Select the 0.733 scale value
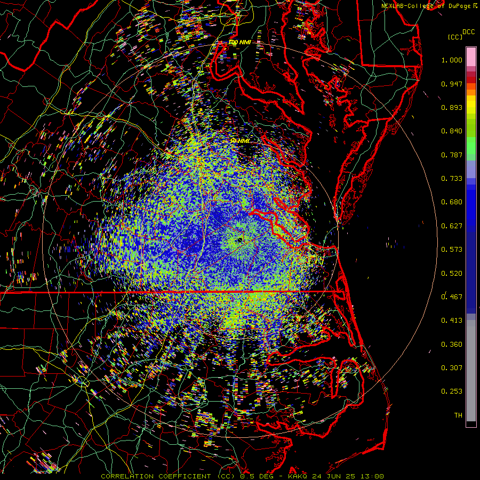Viewport: 480px width, 480px height. 452,179
